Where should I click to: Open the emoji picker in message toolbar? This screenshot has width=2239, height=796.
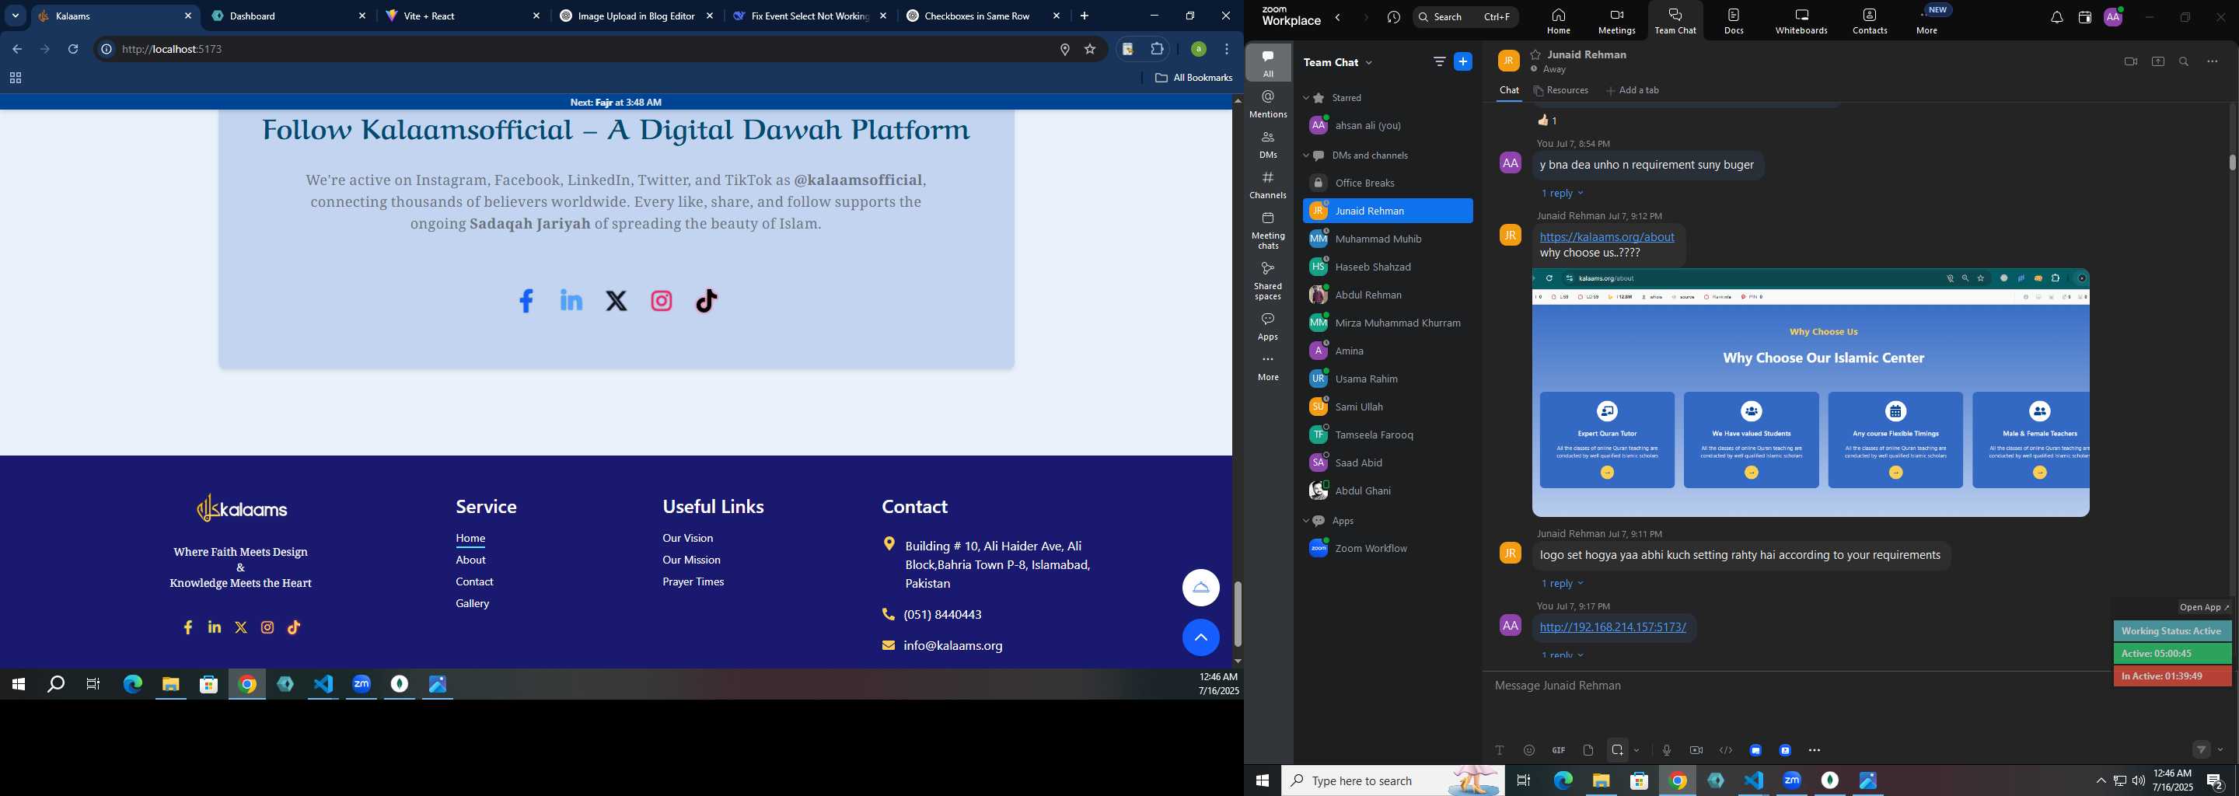[1529, 750]
